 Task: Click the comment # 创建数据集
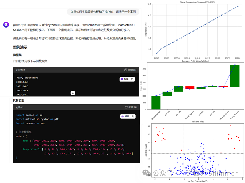[x=24, y=132]
